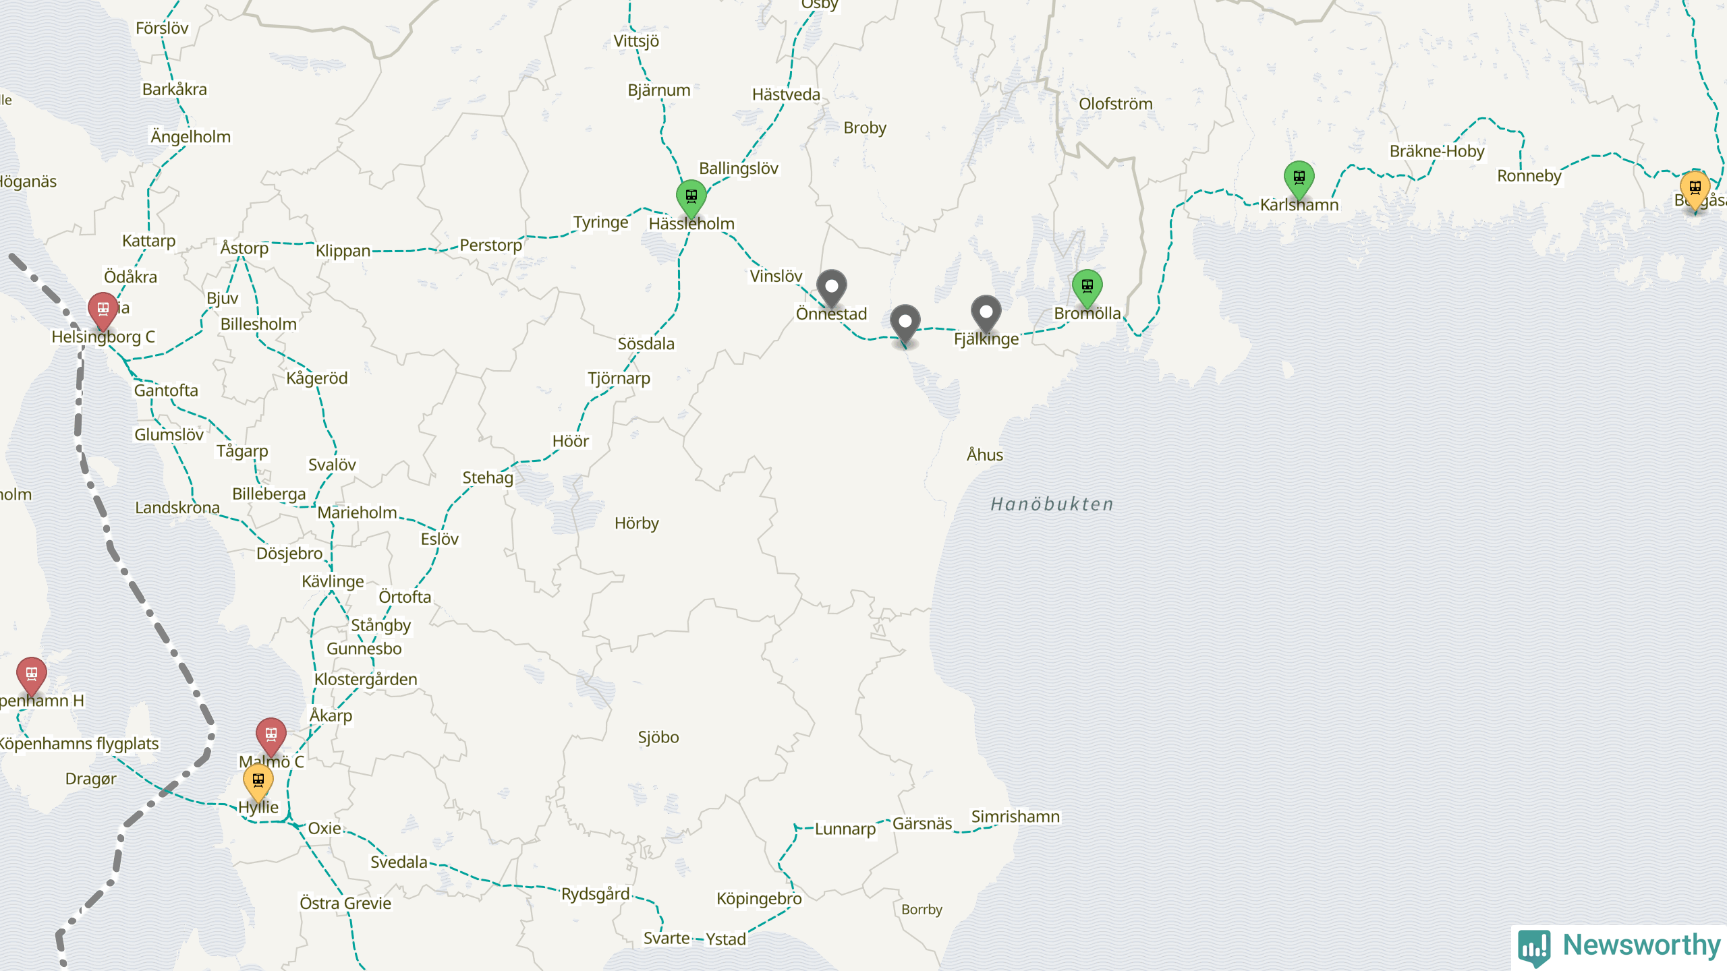1727x971 pixels.
Task: Click the Lunnarp station label
Action: pos(845,829)
